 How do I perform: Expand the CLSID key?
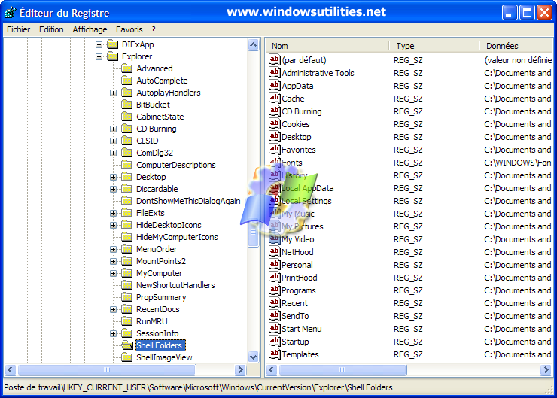114,141
